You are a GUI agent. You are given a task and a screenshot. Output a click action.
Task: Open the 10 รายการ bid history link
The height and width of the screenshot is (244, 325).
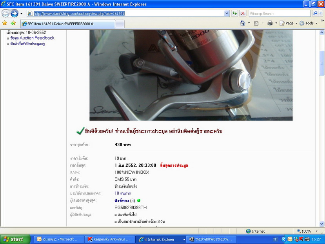click(x=122, y=193)
